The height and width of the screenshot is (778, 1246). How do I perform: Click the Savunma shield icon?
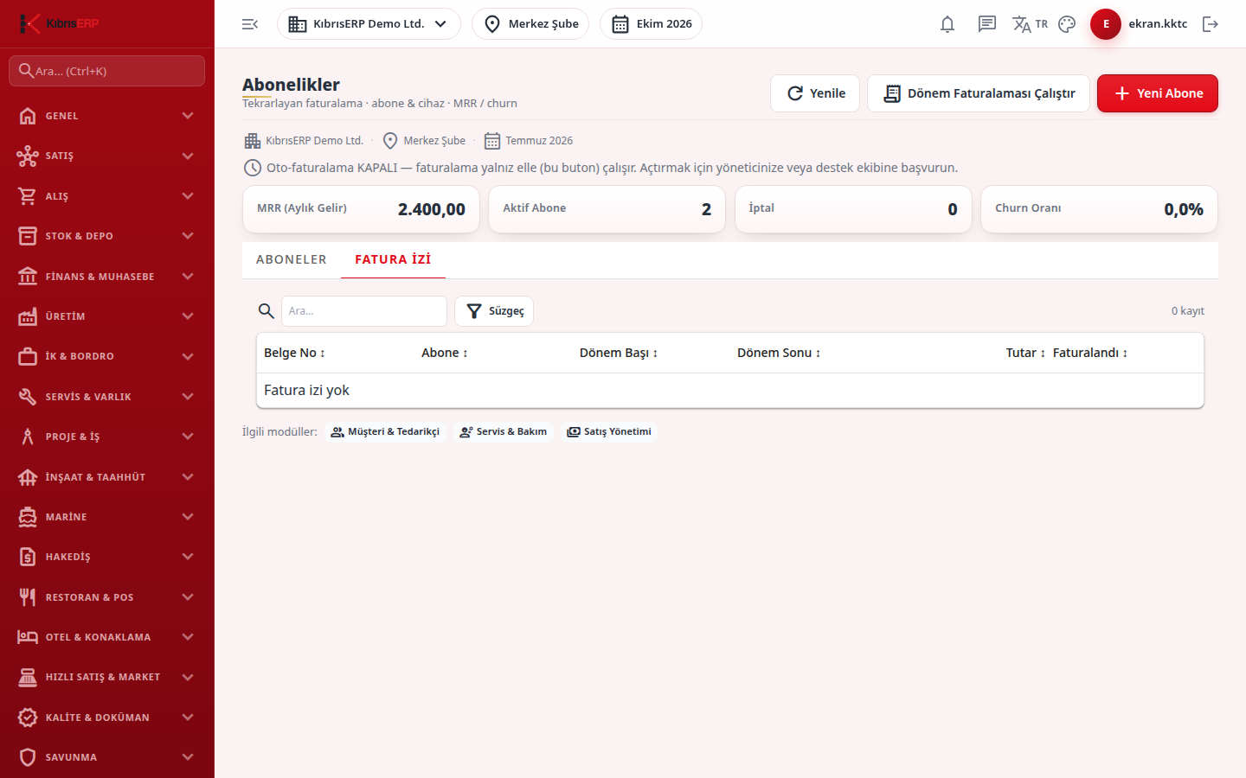[28, 757]
